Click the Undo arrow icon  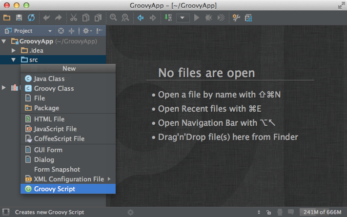click(x=46, y=18)
